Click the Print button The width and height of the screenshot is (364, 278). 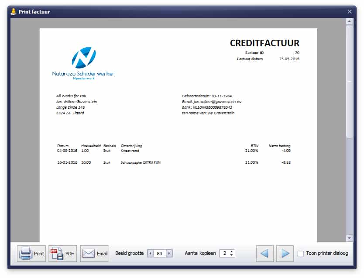[x=31, y=253]
